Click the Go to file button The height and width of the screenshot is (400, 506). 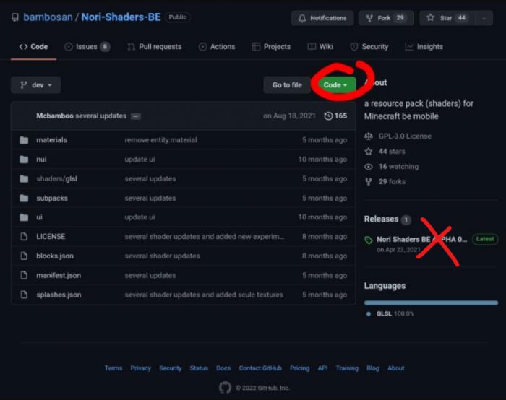click(287, 85)
